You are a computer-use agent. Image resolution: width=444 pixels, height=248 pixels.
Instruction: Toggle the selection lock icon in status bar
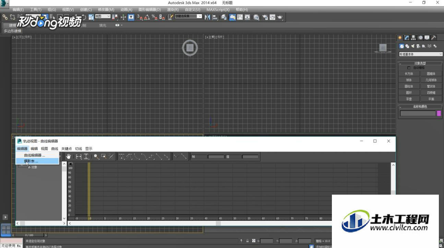coord(247,241)
